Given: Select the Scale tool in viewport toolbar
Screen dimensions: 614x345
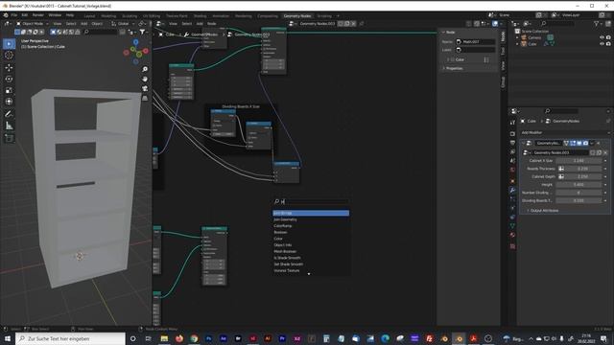Looking at the screenshot, I should [9, 90].
